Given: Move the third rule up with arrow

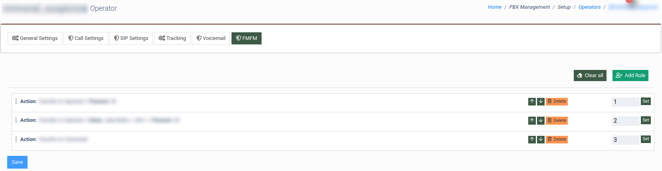Looking at the screenshot, I should pos(532,139).
